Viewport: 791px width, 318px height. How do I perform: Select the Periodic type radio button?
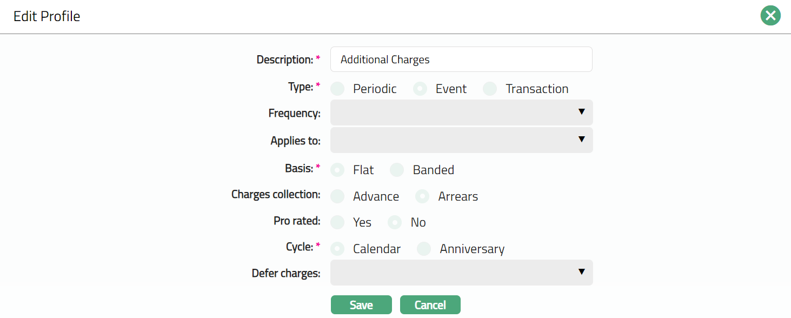[337, 89]
